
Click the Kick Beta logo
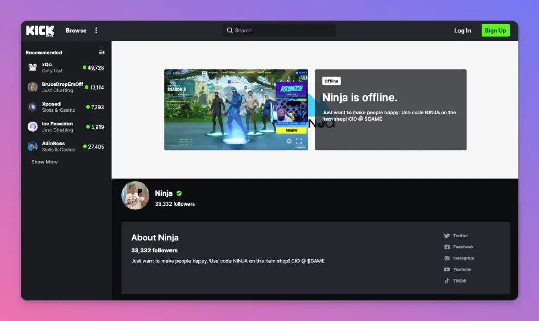tap(40, 31)
